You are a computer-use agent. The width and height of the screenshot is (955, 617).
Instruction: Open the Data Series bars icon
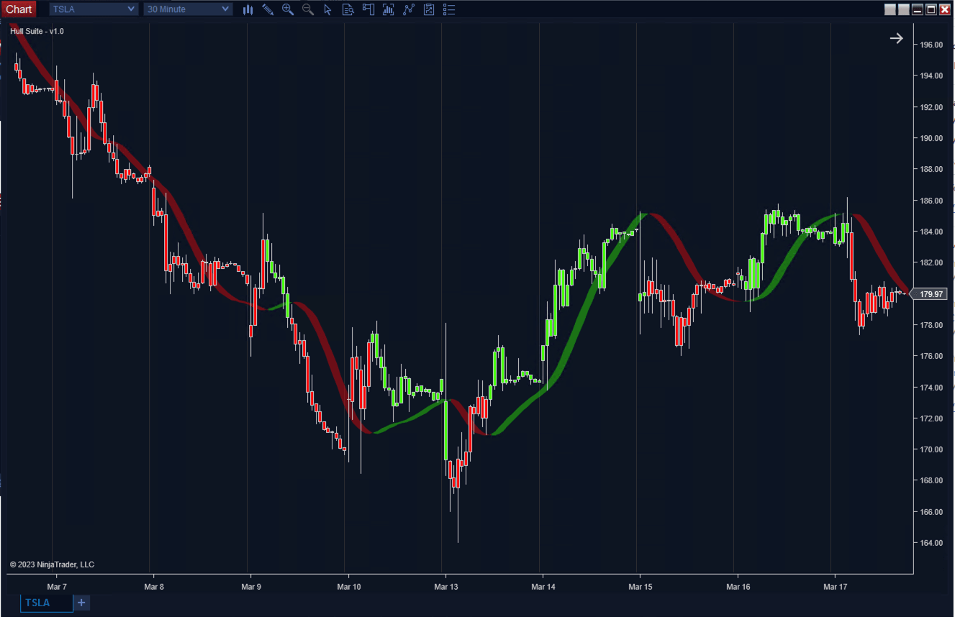389,9
